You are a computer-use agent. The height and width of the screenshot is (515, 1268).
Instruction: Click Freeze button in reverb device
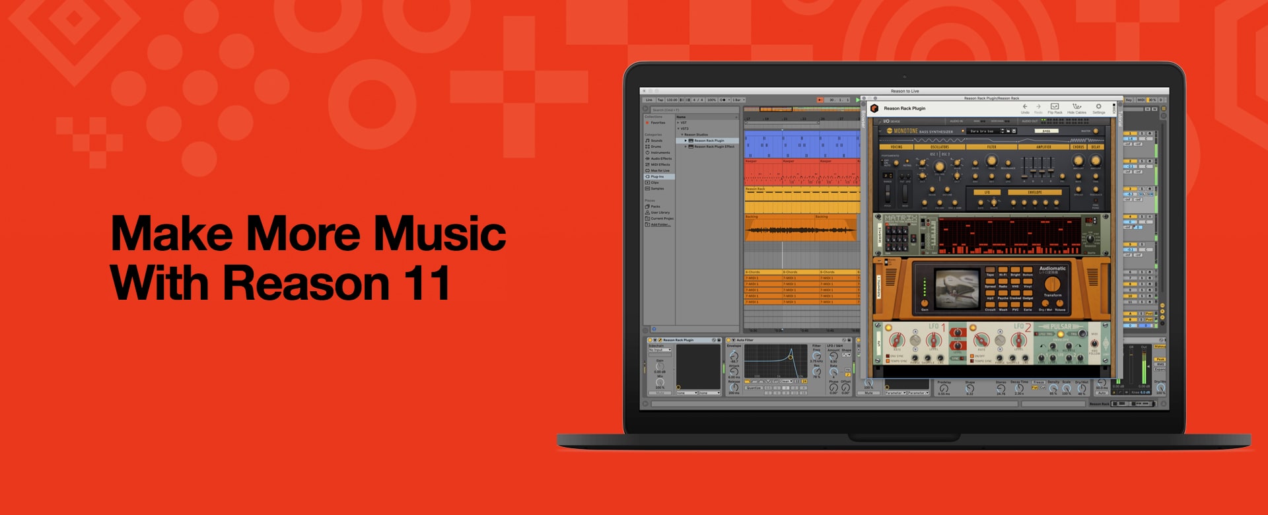(1039, 382)
